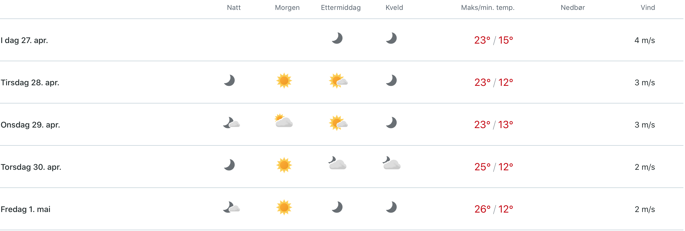Click the Nedbør column header

pyautogui.click(x=573, y=8)
